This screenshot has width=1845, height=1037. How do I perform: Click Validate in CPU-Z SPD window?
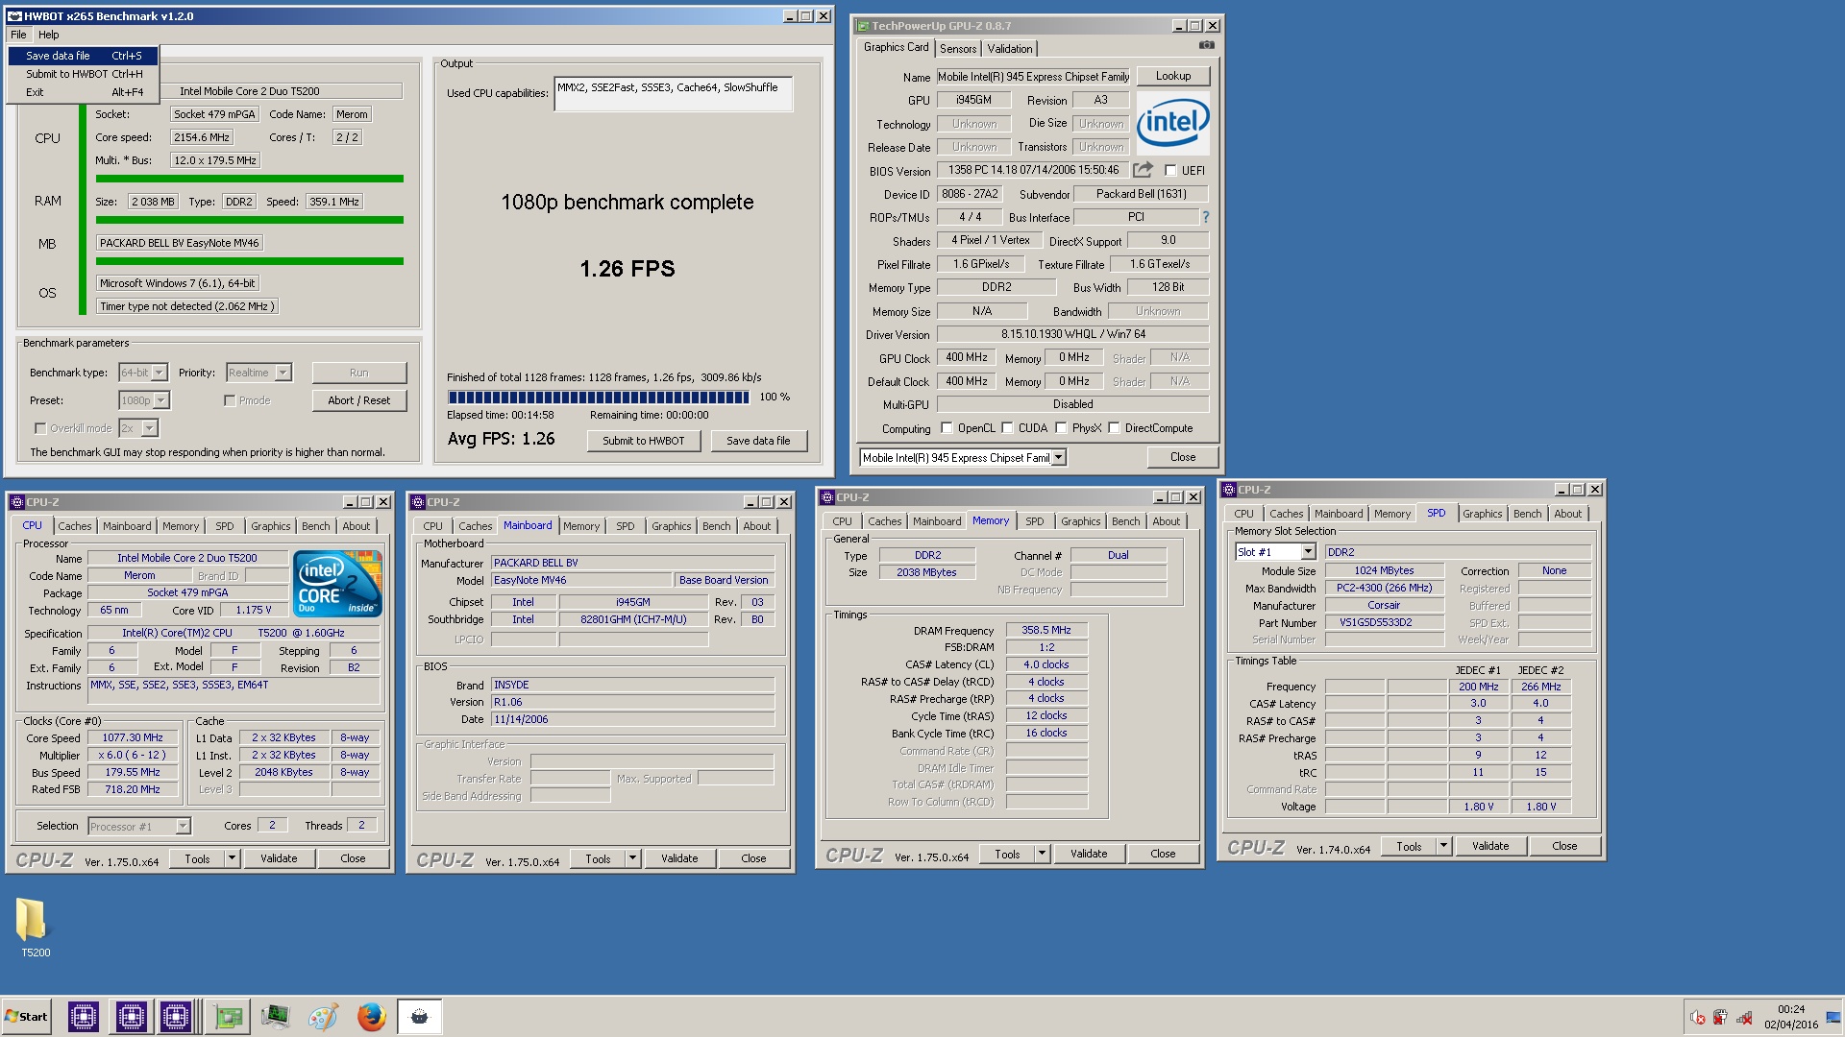coord(1490,846)
